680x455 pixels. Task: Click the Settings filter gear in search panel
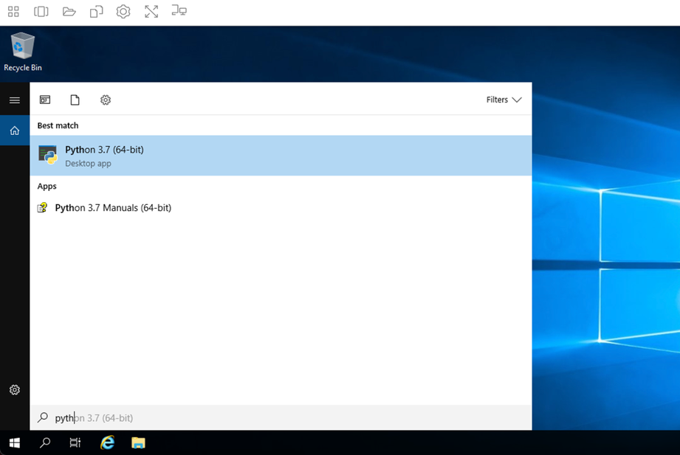click(106, 100)
